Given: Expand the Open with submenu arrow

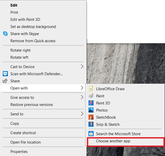Looking at the screenshot, I should click(82, 88).
